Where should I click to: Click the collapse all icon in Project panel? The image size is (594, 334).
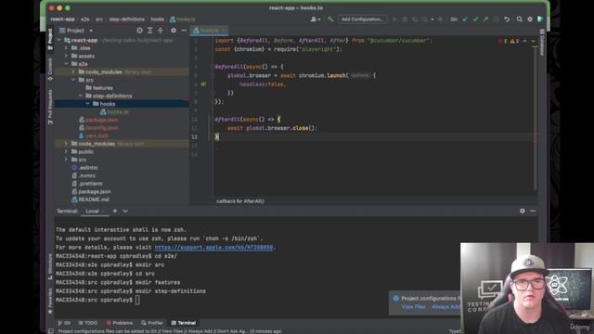click(161, 31)
